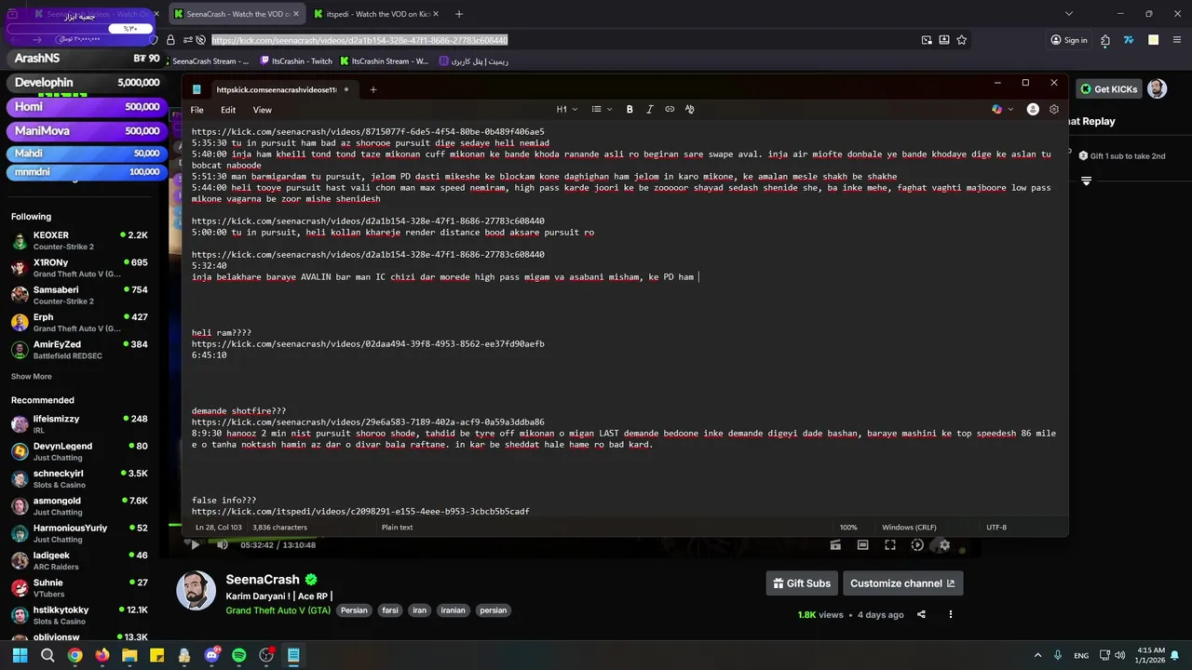Open X1RONy channel in sidebar
1192x670 pixels.
tap(80, 268)
